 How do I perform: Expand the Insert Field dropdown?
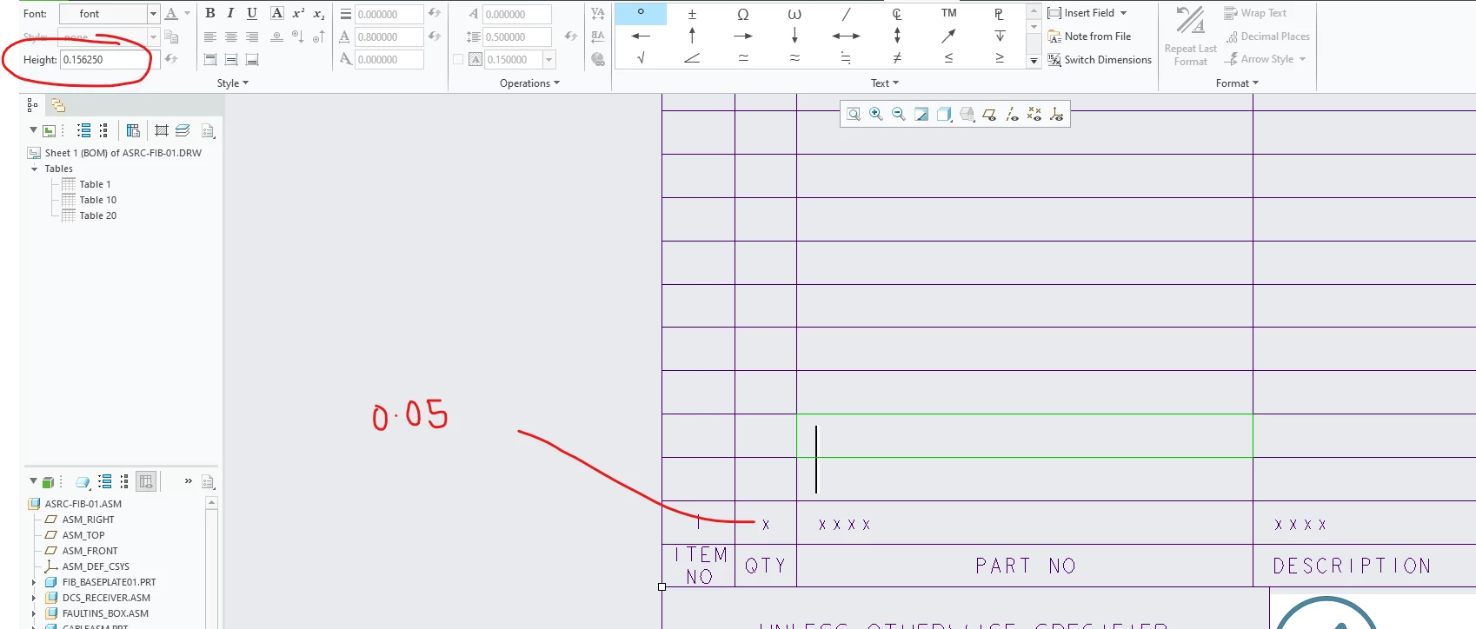[x=1123, y=13]
